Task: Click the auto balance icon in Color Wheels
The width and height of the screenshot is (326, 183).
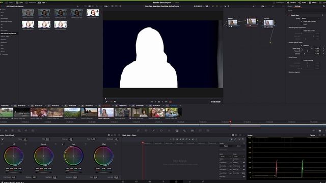Action: pyautogui.click(x=2, y=139)
